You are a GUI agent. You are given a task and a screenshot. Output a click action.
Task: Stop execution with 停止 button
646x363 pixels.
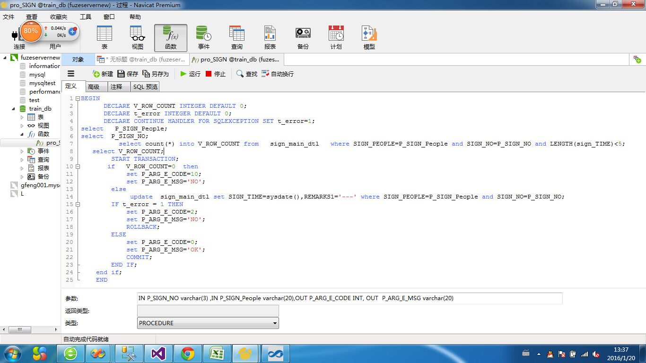[x=216, y=74]
